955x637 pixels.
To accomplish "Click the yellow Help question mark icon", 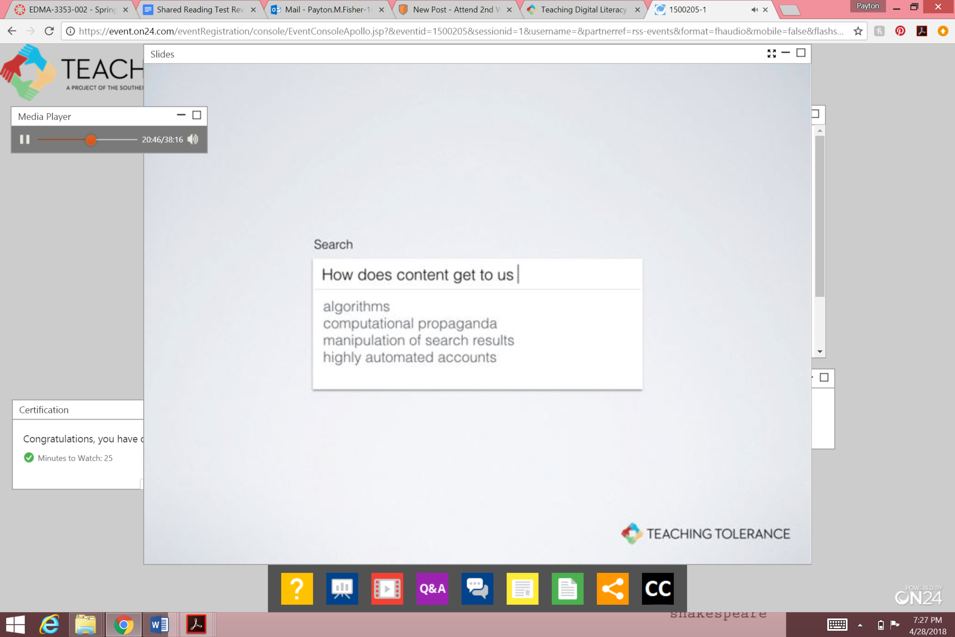I will (x=297, y=588).
